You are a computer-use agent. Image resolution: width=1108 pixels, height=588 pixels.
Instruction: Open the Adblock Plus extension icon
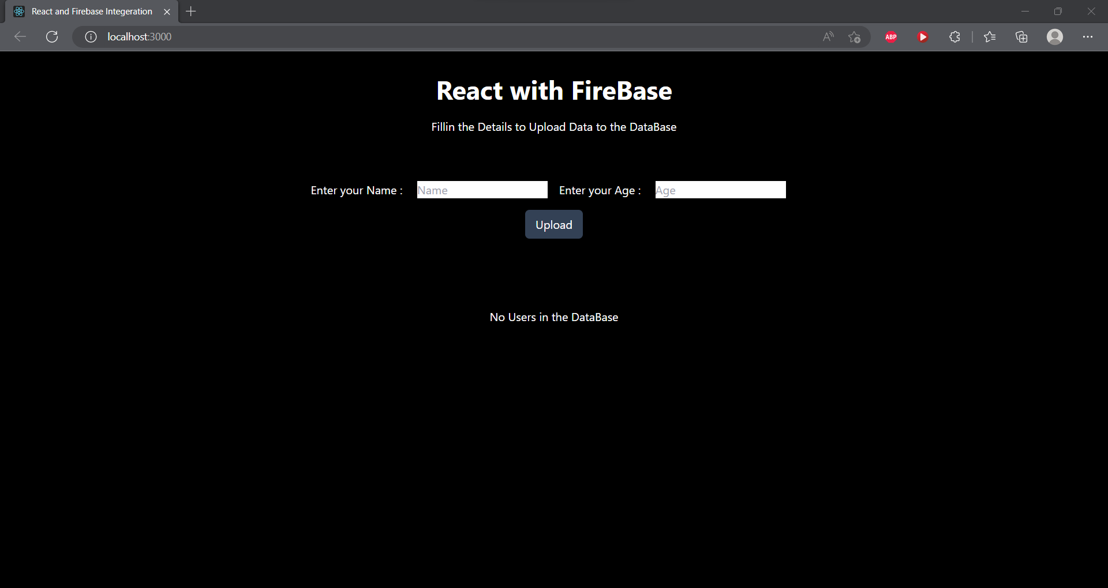pos(890,36)
